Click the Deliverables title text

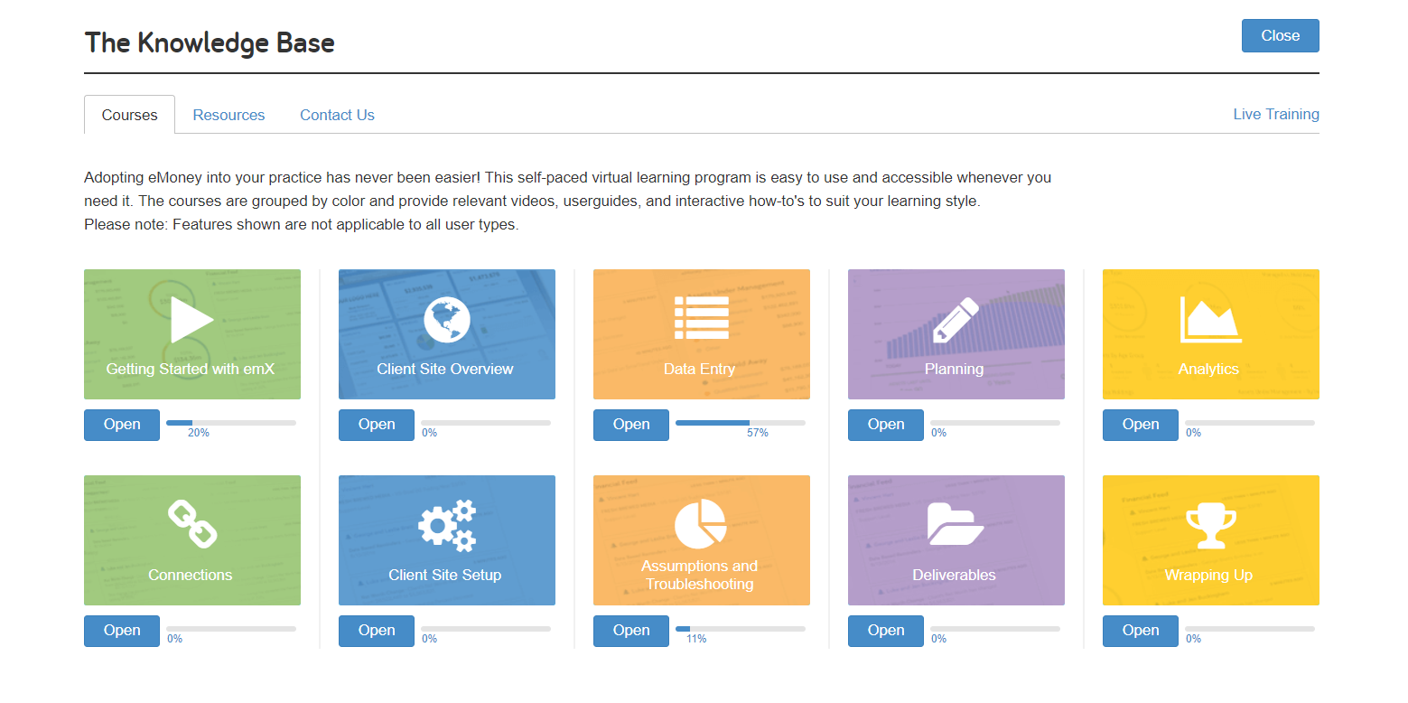click(x=955, y=575)
